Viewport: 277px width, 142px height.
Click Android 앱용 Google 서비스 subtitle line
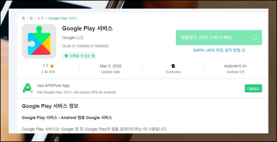(67, 118)
